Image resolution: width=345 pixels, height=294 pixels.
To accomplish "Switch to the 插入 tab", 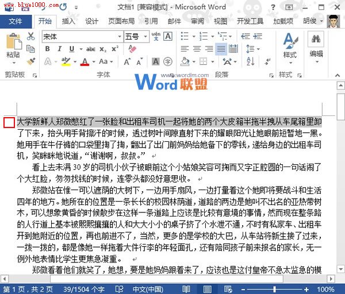I will coord(68,21).
